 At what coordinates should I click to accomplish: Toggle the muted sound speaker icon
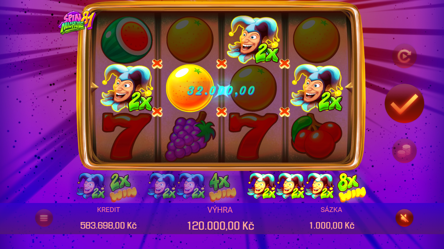pyautogui.click(x=404, y=218)
